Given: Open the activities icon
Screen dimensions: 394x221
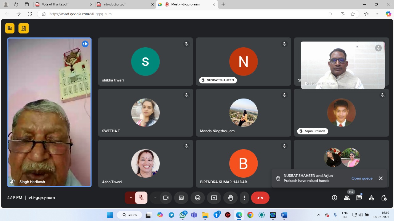Looking at the screenshot, I should (372, 198).
